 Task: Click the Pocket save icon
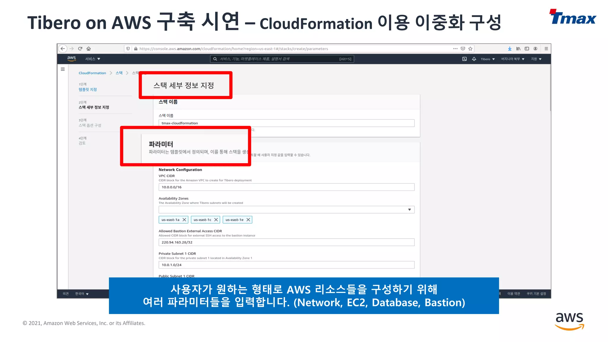(463, 49)
